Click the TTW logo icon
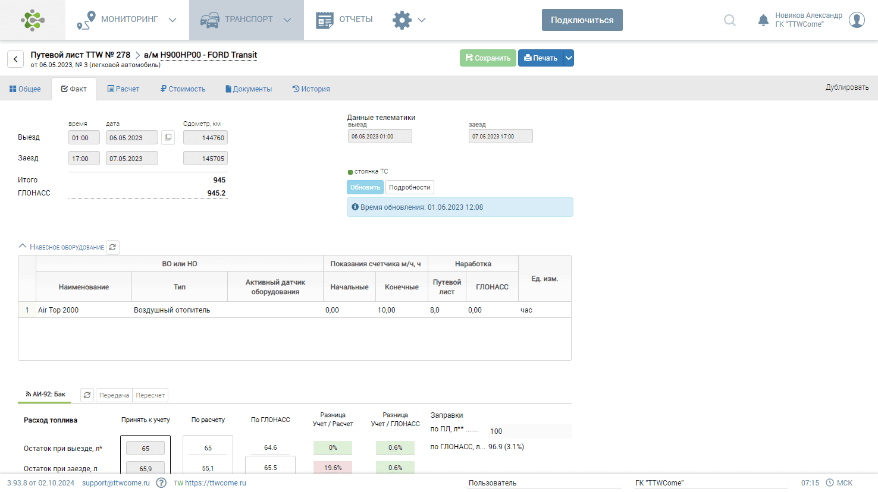This screenshot has height=492, width=878. 33,20
